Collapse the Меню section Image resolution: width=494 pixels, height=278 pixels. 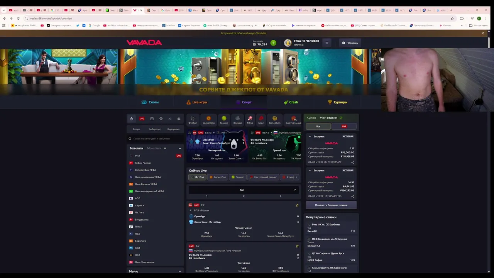point(180,271)
